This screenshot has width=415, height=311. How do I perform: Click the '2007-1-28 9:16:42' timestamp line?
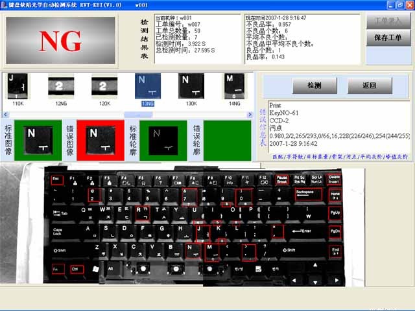(293, 144)
